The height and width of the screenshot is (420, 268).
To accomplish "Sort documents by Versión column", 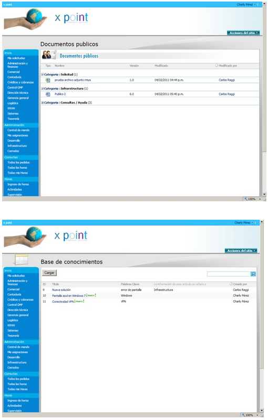I will click(134, 66).
